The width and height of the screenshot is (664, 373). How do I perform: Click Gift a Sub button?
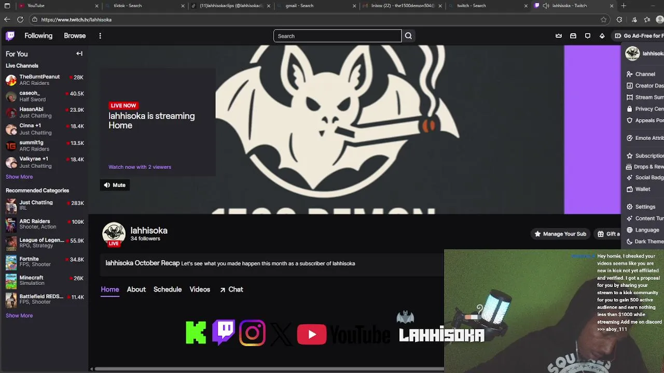pos(608,234)
